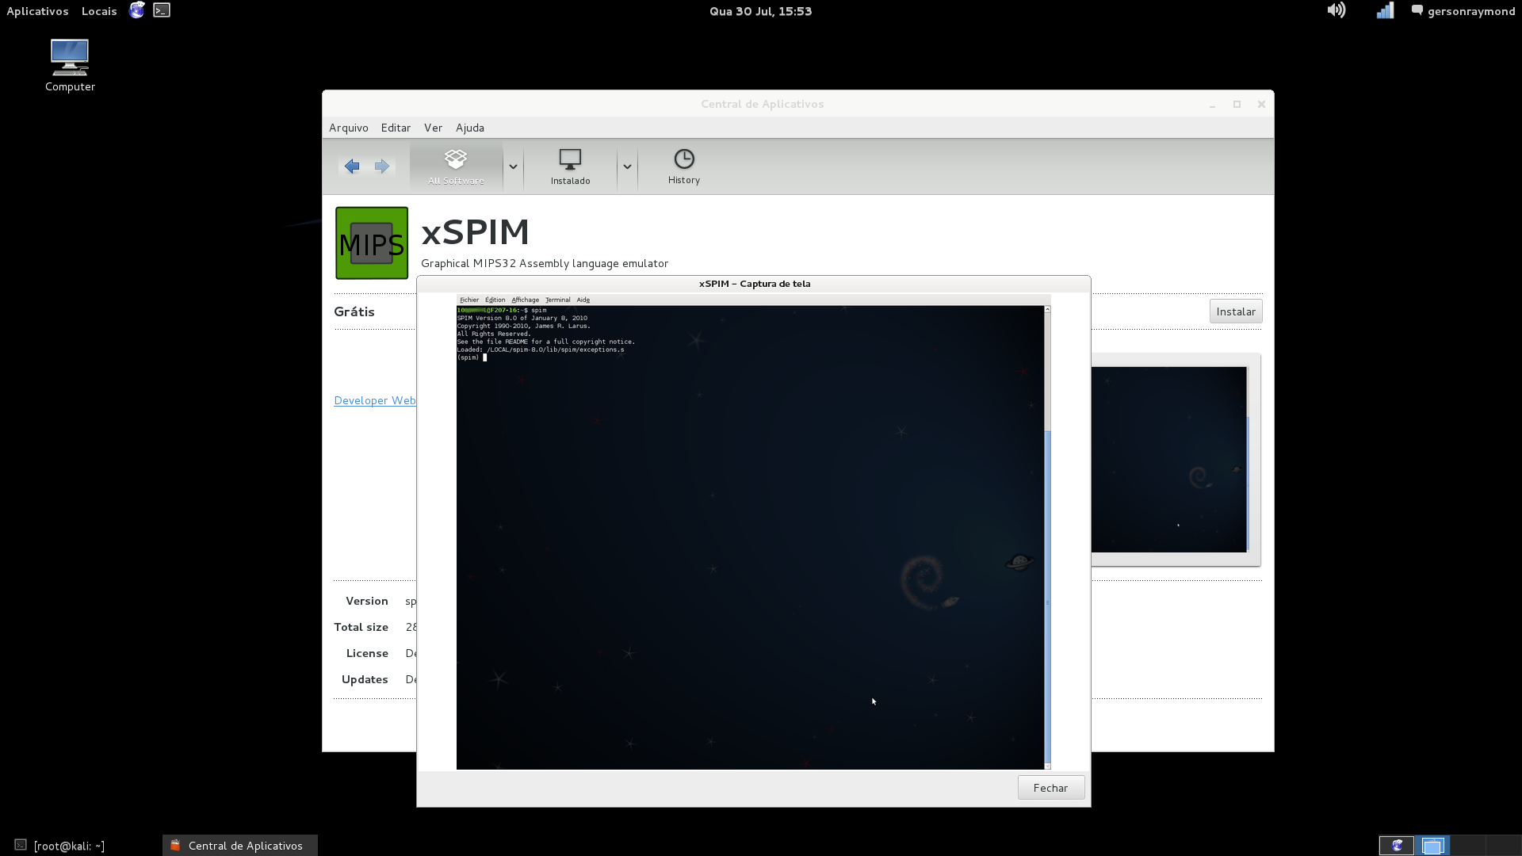Click the Total size label
The height and width of the screenshot is (856, 1522).
(x=361, y=627)
